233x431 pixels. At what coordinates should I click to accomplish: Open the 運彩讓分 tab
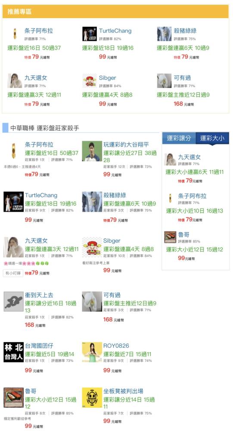point(179,138)
